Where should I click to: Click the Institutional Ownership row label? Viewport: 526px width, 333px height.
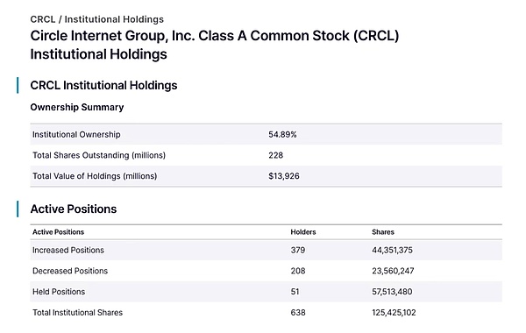[x=76, y=134]
